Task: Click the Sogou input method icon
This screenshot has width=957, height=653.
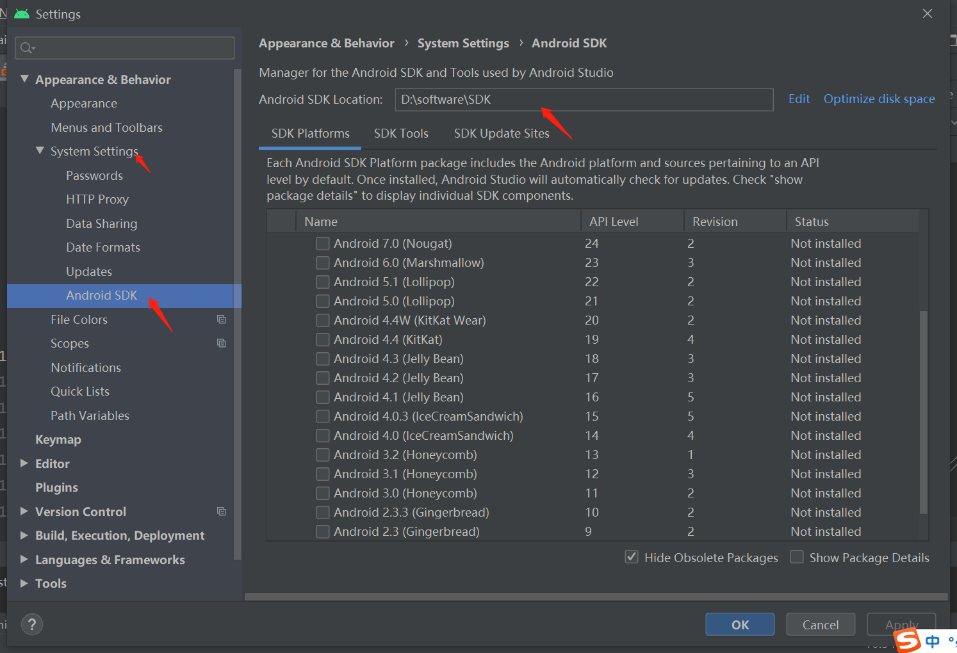Action: click(x=908, y=640)
